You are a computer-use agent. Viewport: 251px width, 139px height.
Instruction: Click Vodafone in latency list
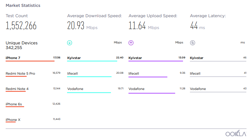(x=198, y=89)
